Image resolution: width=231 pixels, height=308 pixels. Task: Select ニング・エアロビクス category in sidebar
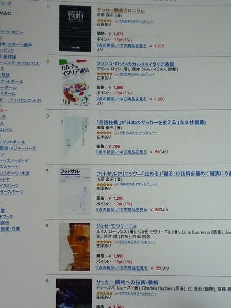pyautogui.click(x=20, y=64)
